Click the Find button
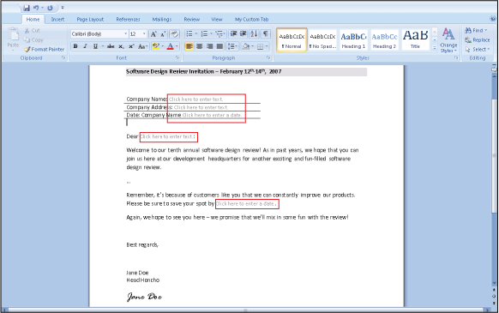 pyautogui.click(x=476, y=30)
